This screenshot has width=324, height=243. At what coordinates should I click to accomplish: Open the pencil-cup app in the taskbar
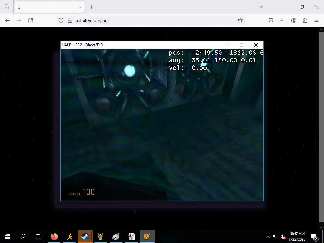(x=100, y=237)
